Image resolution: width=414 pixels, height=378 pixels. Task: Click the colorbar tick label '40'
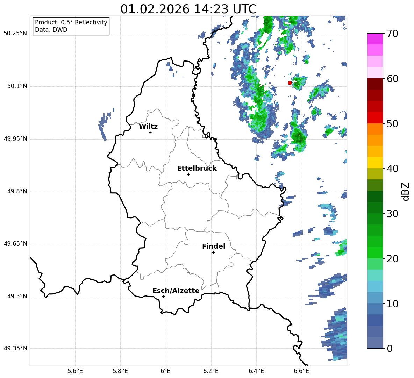tap(392, 169)
